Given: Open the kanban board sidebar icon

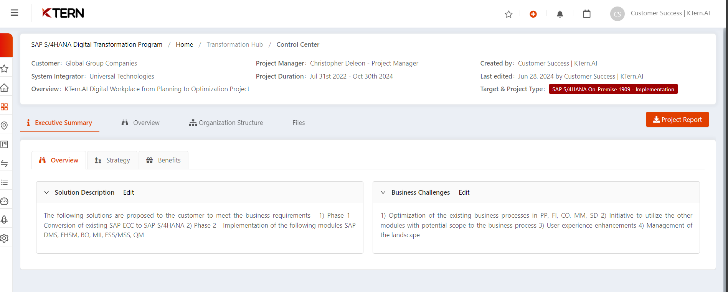Looking at the screenshot, I should (4, 144).
